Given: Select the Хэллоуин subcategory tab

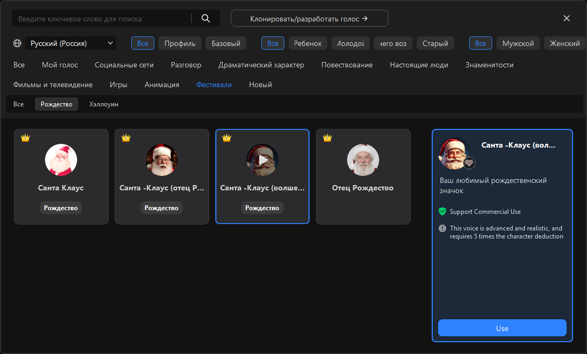Looking at the screenshot, I should click(x=104, y=104).
